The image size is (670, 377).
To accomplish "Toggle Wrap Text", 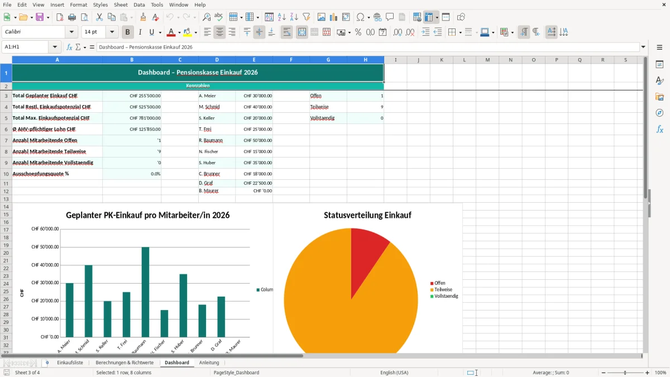I will click(x=287, y=32).
